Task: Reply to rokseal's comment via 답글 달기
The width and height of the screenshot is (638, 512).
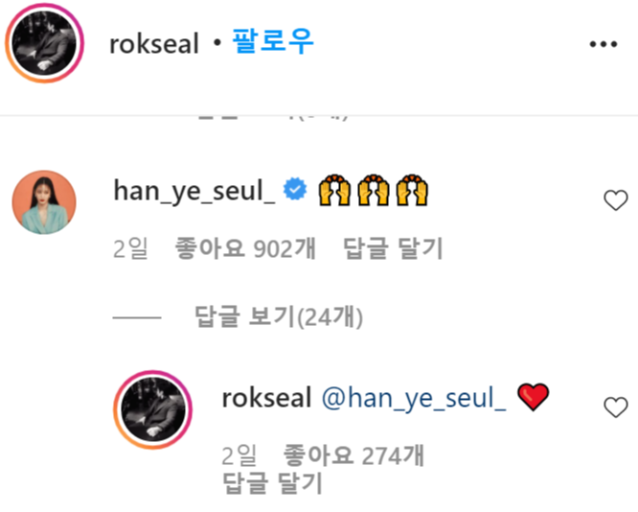Action: [x=273, y=483]
